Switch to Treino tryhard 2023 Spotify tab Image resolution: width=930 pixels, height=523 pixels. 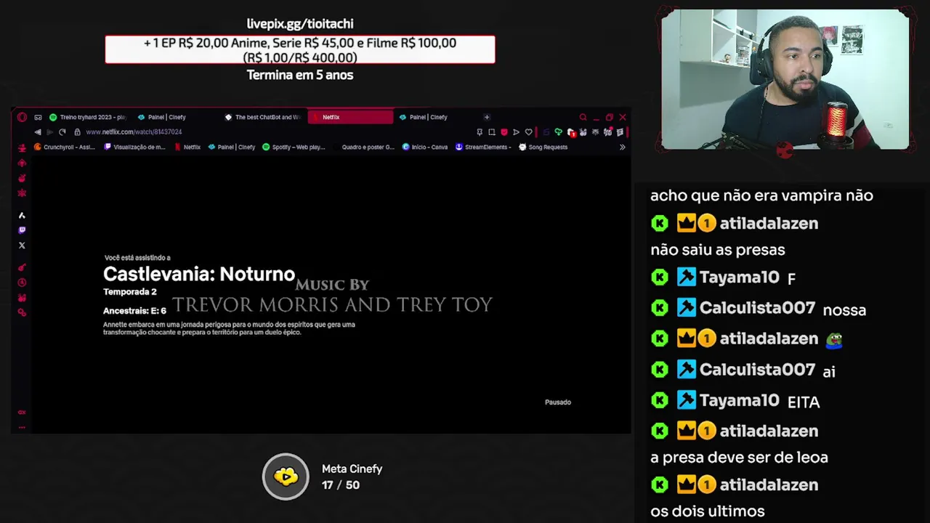coord(88,117)
